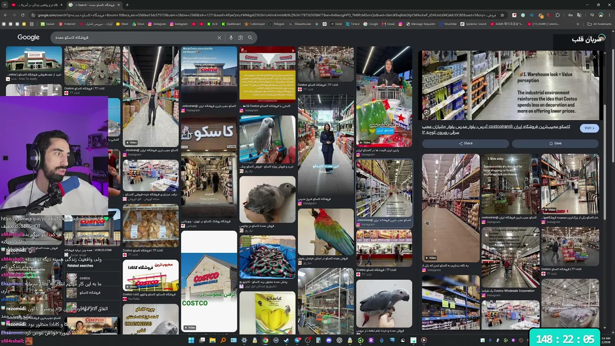The height and width of the screenshot is (346, 615).
Task: Share the previewed Costco image
Action: 466,143
